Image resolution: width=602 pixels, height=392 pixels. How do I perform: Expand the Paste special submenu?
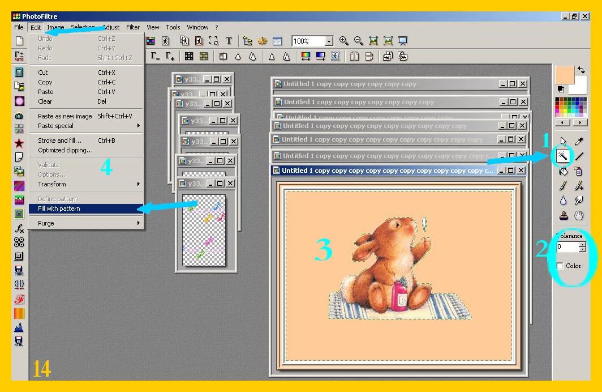tap(88, 126)
